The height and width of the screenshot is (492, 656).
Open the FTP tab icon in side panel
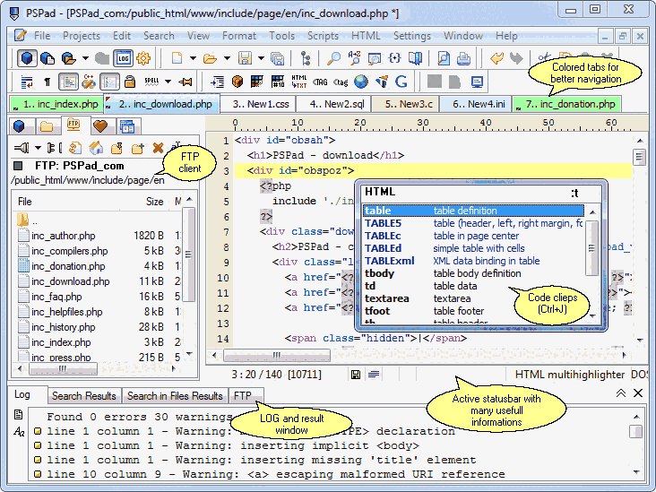pos(73,125)
